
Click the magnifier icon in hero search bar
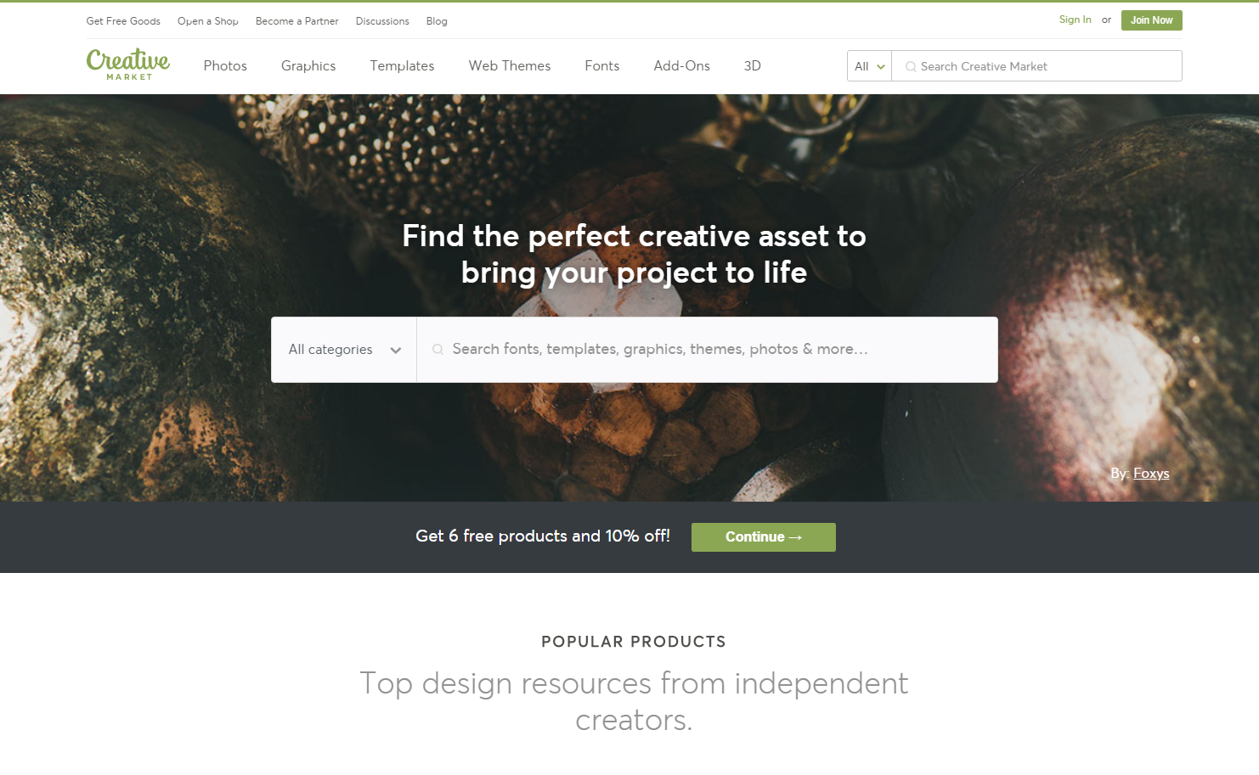[x=438, y=349]
